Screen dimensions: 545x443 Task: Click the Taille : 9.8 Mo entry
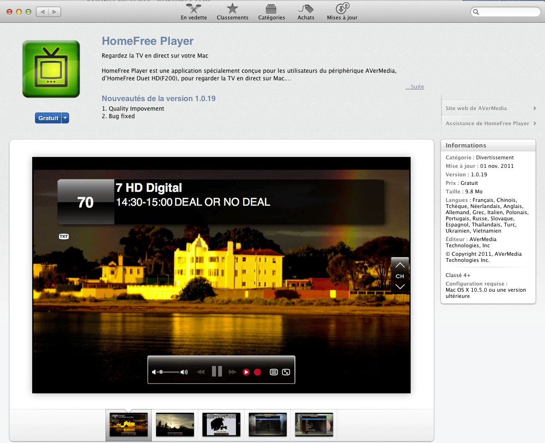(464, 192)
